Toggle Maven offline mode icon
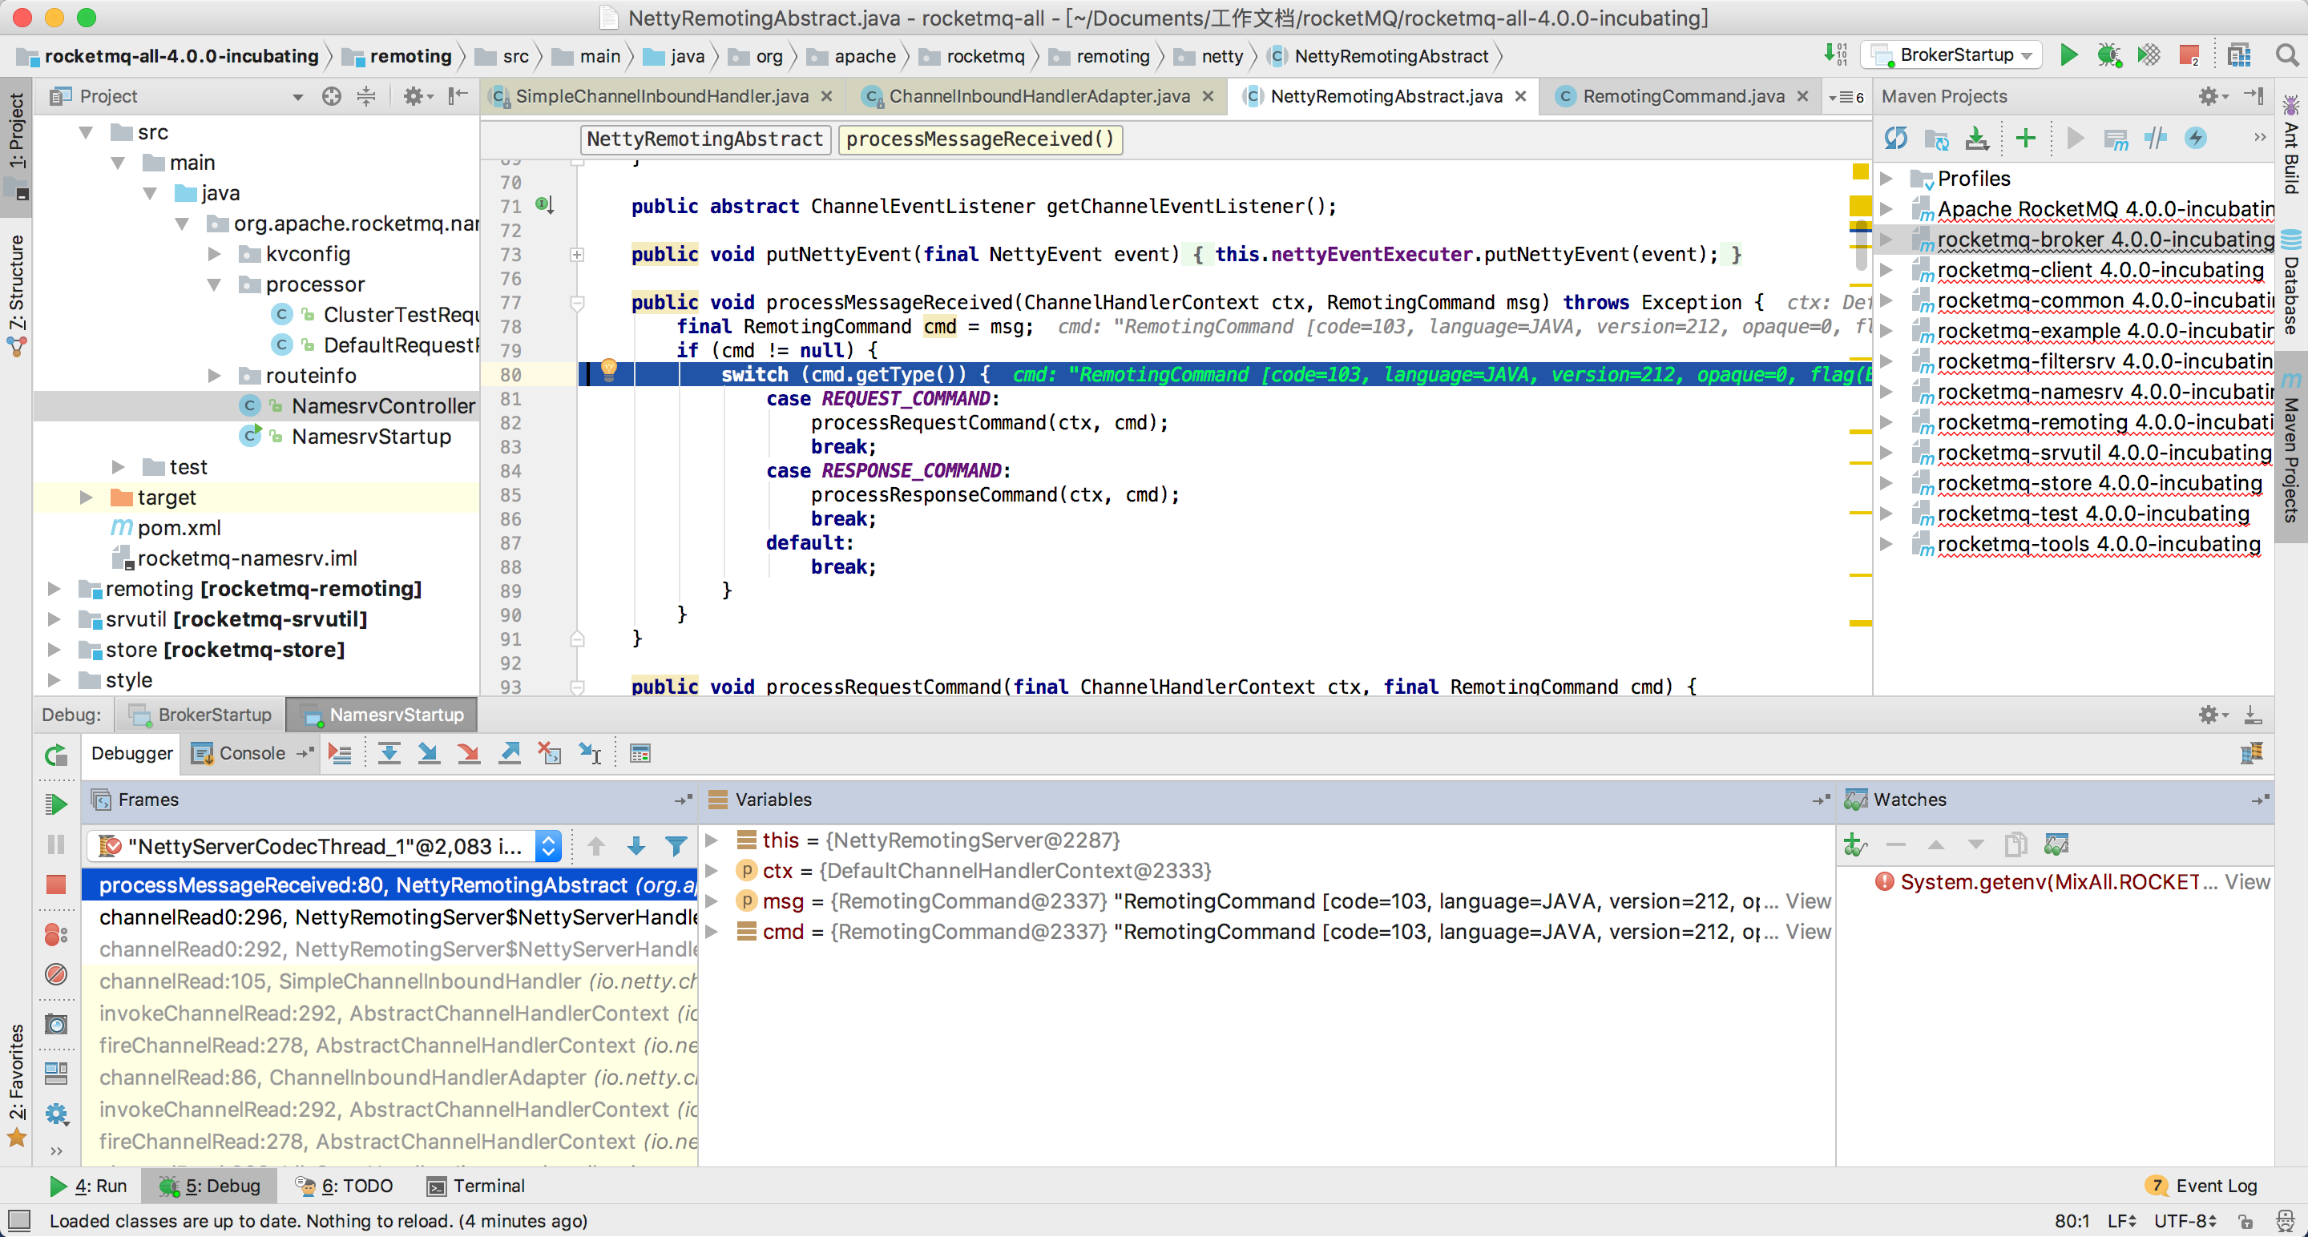The image size is (2308, 1237). click(x=2155, y=139)
